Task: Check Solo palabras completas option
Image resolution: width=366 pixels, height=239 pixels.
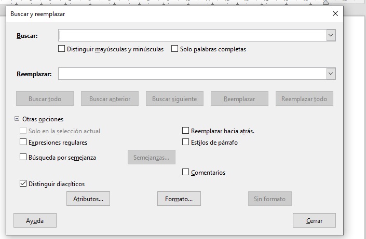Action: coord(174,49)
